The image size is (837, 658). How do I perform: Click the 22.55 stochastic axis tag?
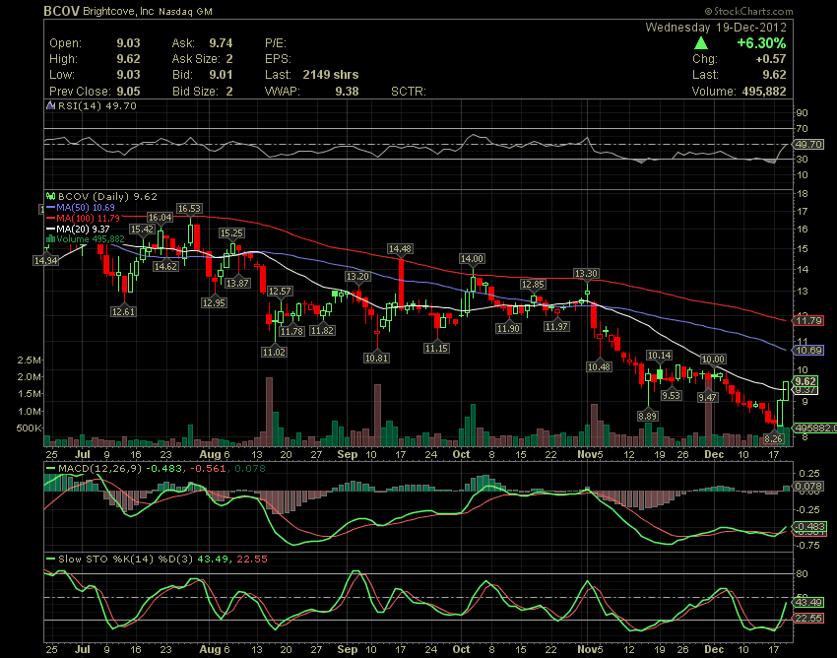[x=808, y=618]
